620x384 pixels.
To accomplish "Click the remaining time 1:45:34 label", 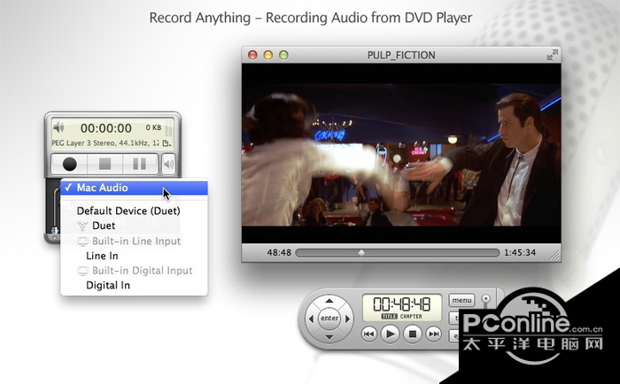I will 520,252.
